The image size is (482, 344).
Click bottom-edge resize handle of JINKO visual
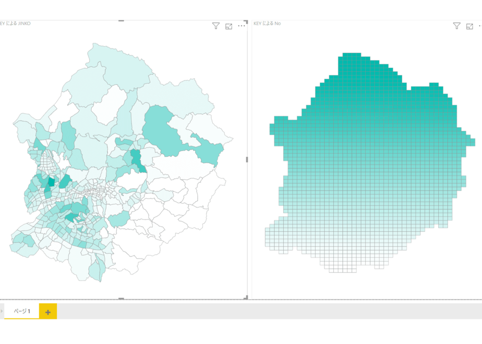coord(121,299)
